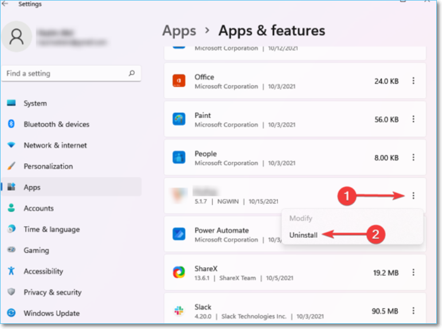This screenshot has height=329, width=442.
Task: Open Windows Update settings
Action: coord(51,314)
